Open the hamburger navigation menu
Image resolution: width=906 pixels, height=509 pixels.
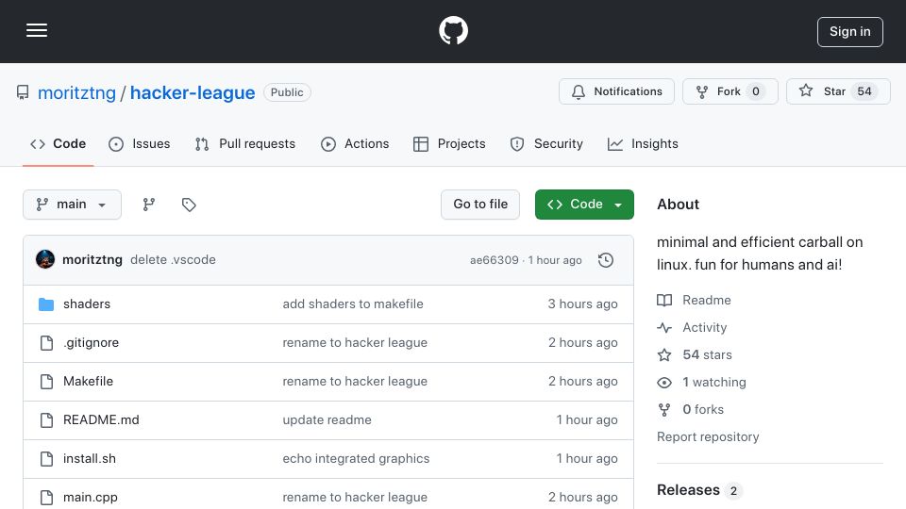[x=37, y=30]
